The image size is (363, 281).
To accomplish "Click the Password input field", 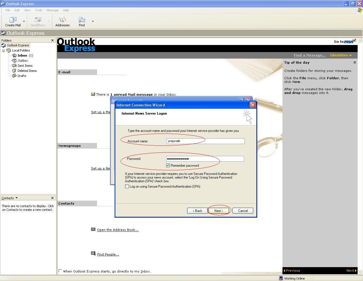I will [x=205, y=159].
